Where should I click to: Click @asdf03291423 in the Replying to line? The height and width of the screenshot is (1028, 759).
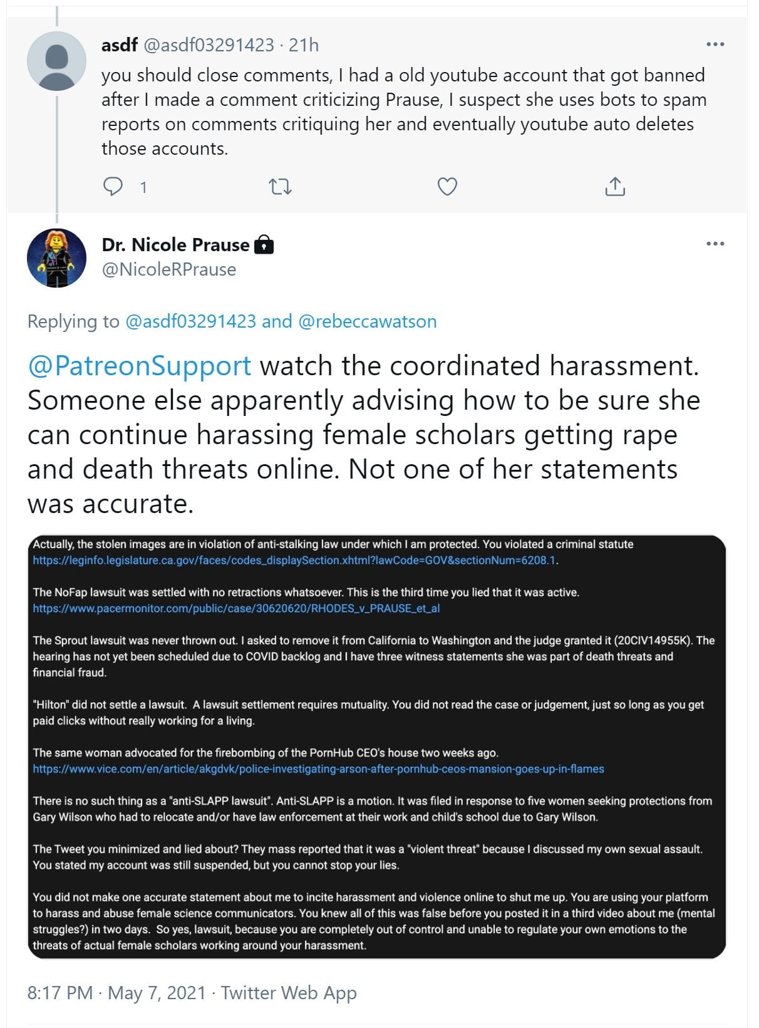click(191, 321)
